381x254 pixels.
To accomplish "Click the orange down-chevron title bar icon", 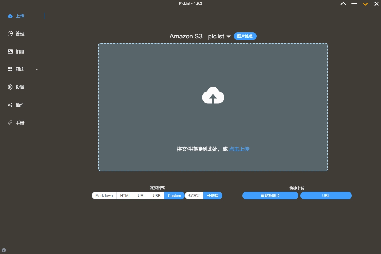I will [365, 4].
